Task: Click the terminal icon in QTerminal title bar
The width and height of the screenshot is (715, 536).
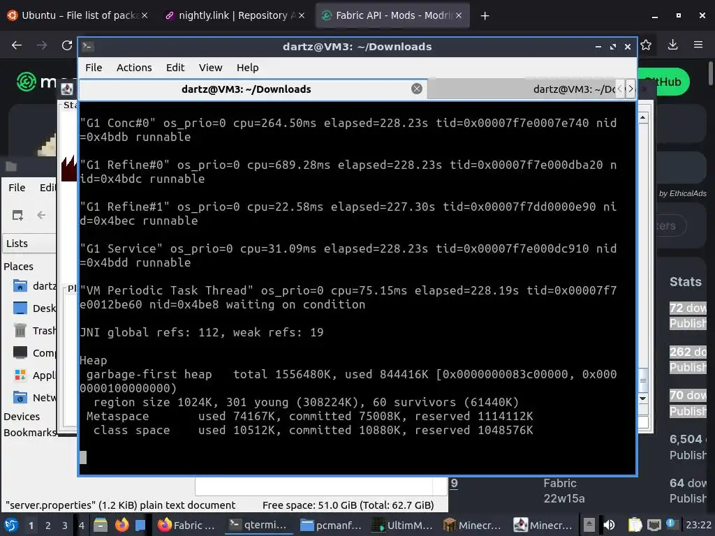Action: tap(88, 47)
